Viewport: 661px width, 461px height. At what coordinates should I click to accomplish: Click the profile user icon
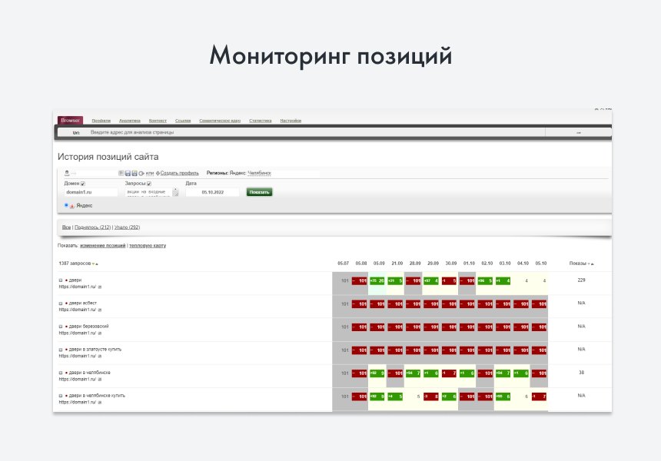tap(67, 173)
